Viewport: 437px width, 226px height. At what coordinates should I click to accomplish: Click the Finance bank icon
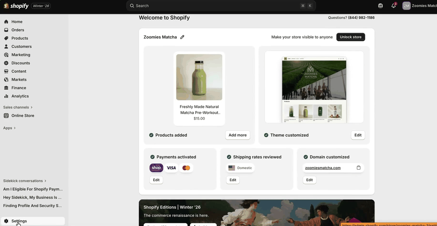click(x=6, y=88)
